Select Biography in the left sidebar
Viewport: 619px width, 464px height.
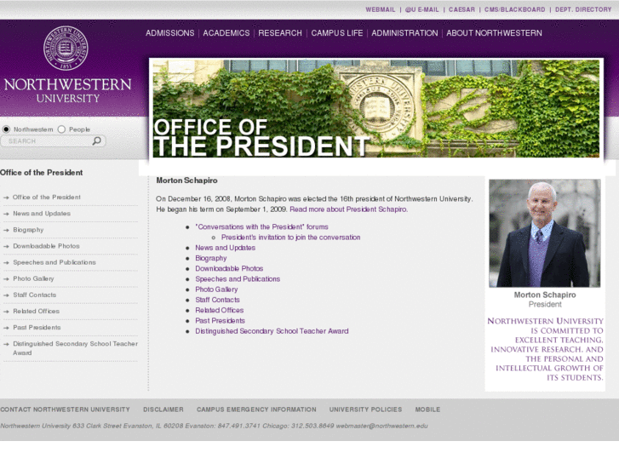point(28,230)
